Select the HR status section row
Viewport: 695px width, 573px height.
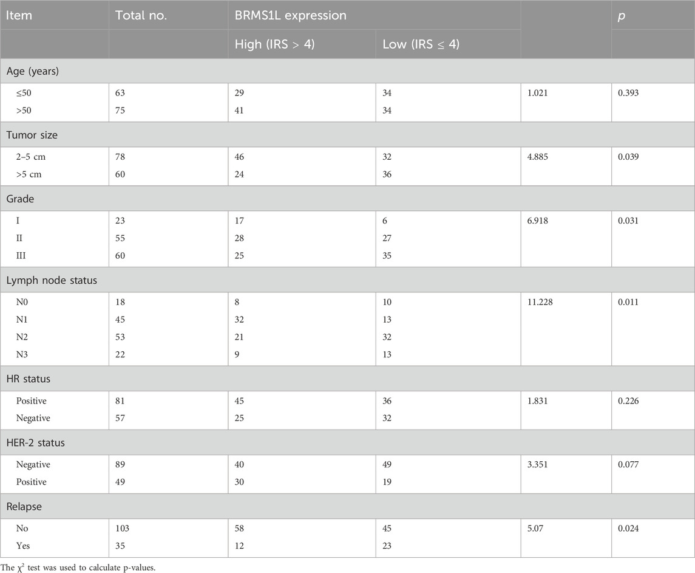pyautogui.click(x=347, y=379)
